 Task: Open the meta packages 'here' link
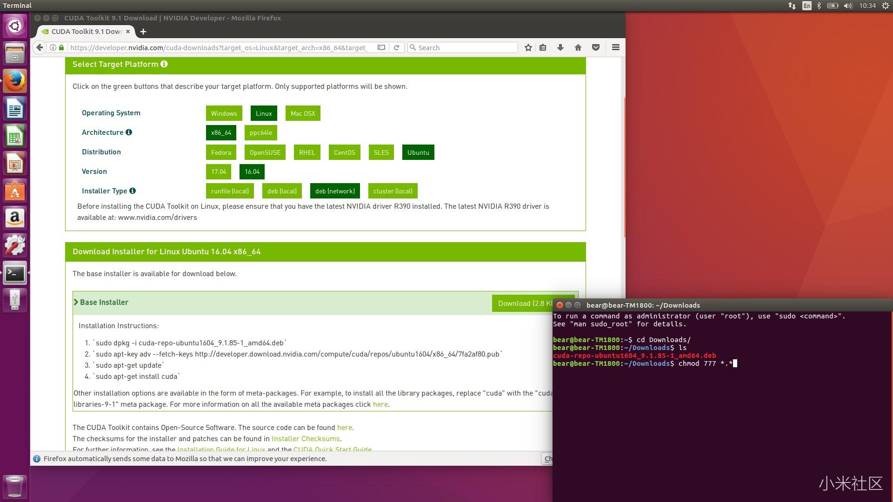point(380,404)
